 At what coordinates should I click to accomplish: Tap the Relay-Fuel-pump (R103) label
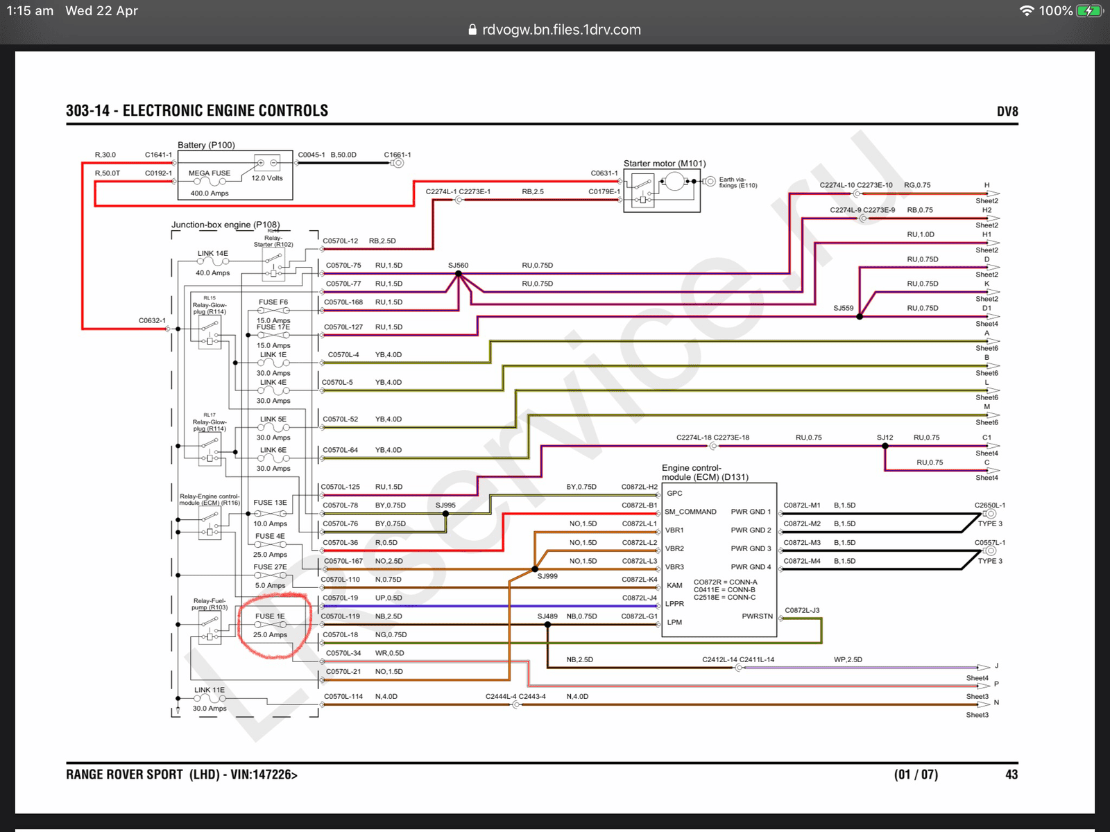[x=210, y=604]
